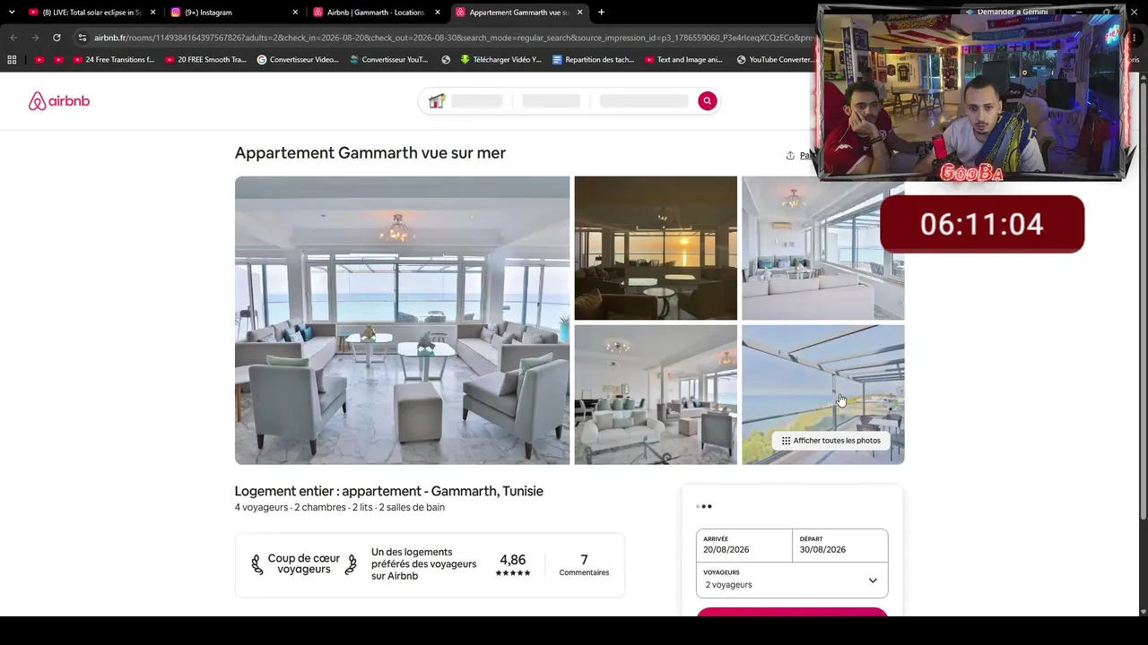The width and height of the screenshot is (1148, 645).
Task: Open the 20 FREE Smooth Tra... bookmark
Action: point(205,60)
